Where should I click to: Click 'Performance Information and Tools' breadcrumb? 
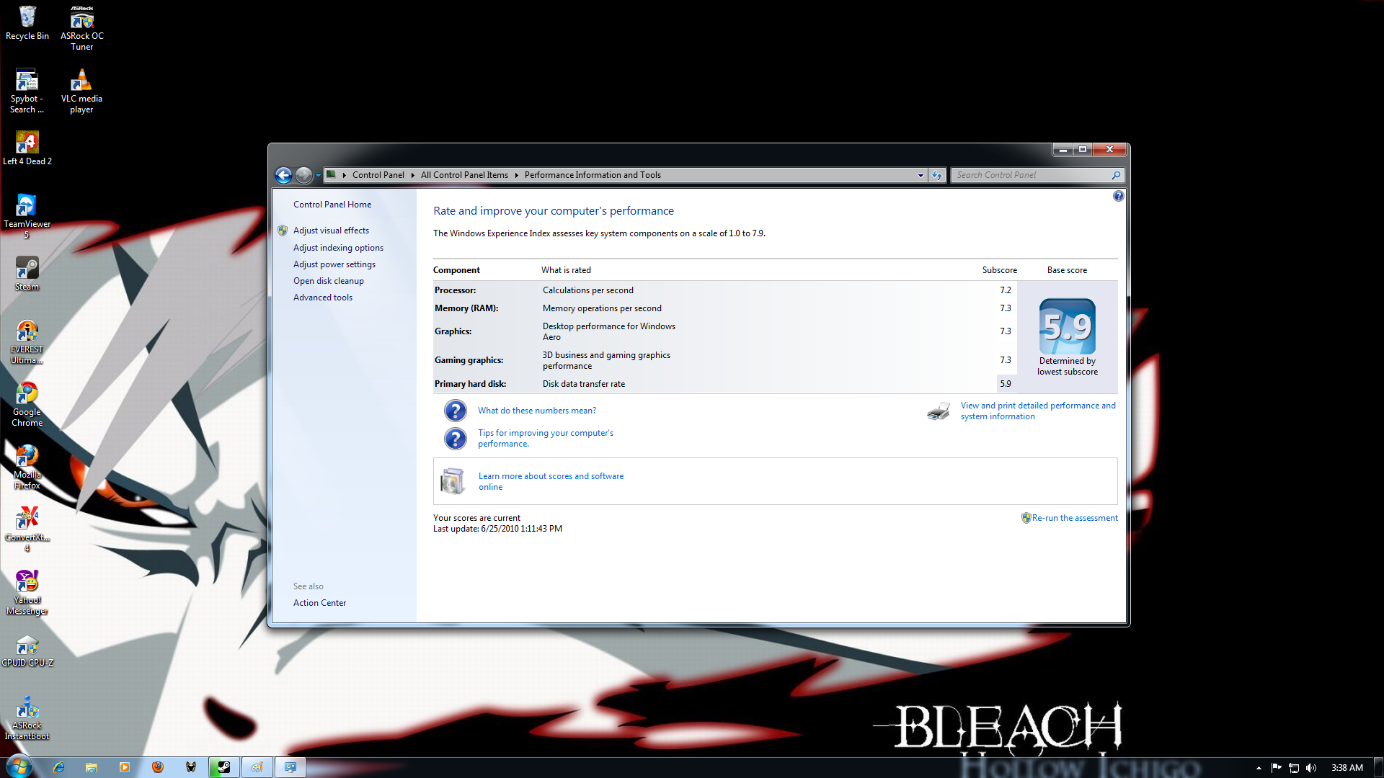point(593,175)
